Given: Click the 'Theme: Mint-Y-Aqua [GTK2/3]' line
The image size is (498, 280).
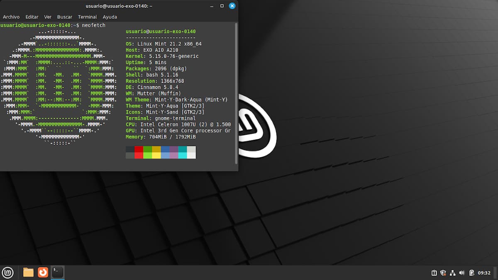Looking at the screenshot, I should pyautogui.click(x=165, y=106).
